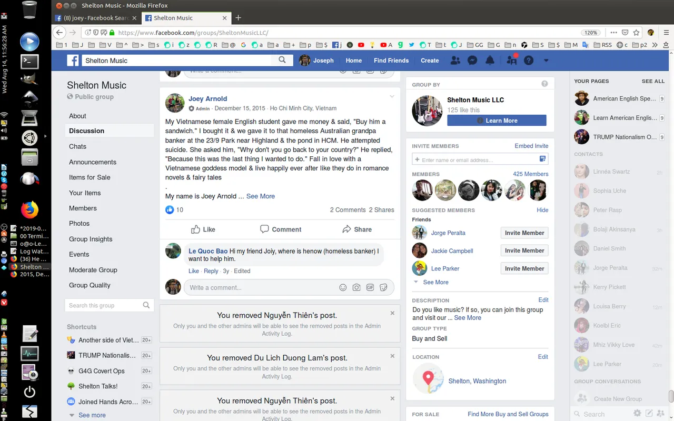Open the About section in sidebar
Viewport: 674px width, 421px height.
[x=77, y=116]
